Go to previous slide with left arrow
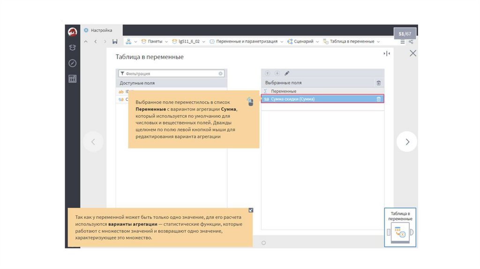 93,142
